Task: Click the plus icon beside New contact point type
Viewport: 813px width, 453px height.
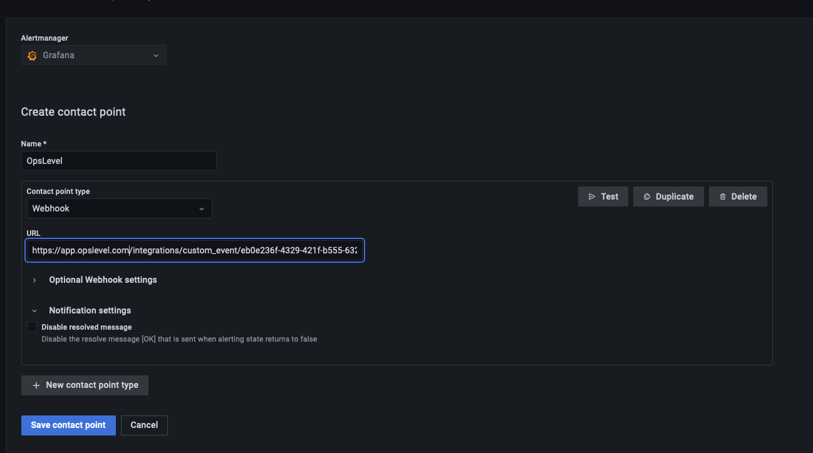Action: [x=36, y=385]
